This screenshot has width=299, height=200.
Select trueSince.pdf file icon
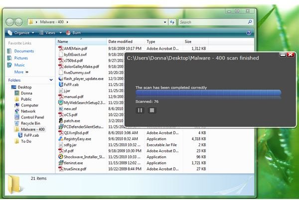61,169
